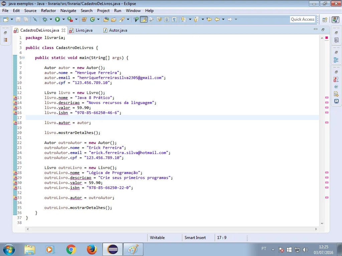
Task: Open the Console view icon in sidebar
Action: (x=336, y=101)
